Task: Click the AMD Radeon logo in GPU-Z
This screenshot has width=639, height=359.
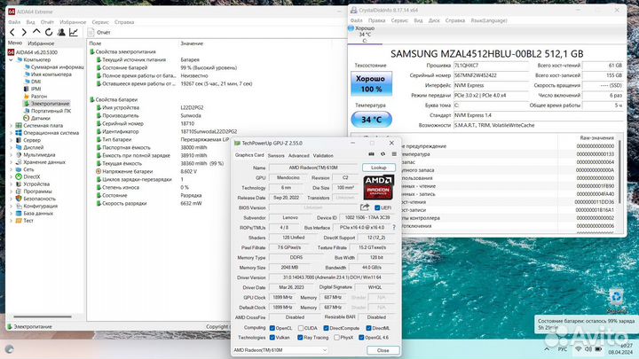Action: click(379, 187)
